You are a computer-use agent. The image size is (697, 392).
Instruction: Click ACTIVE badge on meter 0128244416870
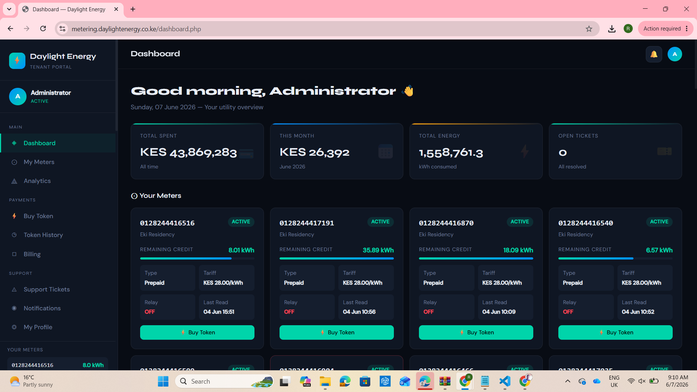(519, 222)
